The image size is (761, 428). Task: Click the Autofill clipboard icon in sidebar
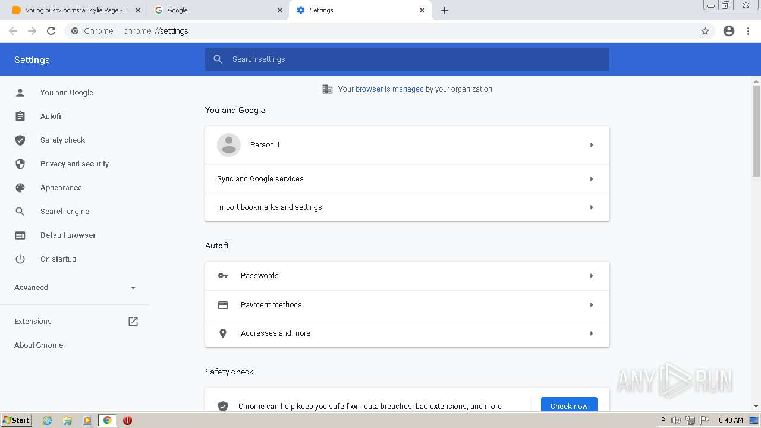pos(20,117)
